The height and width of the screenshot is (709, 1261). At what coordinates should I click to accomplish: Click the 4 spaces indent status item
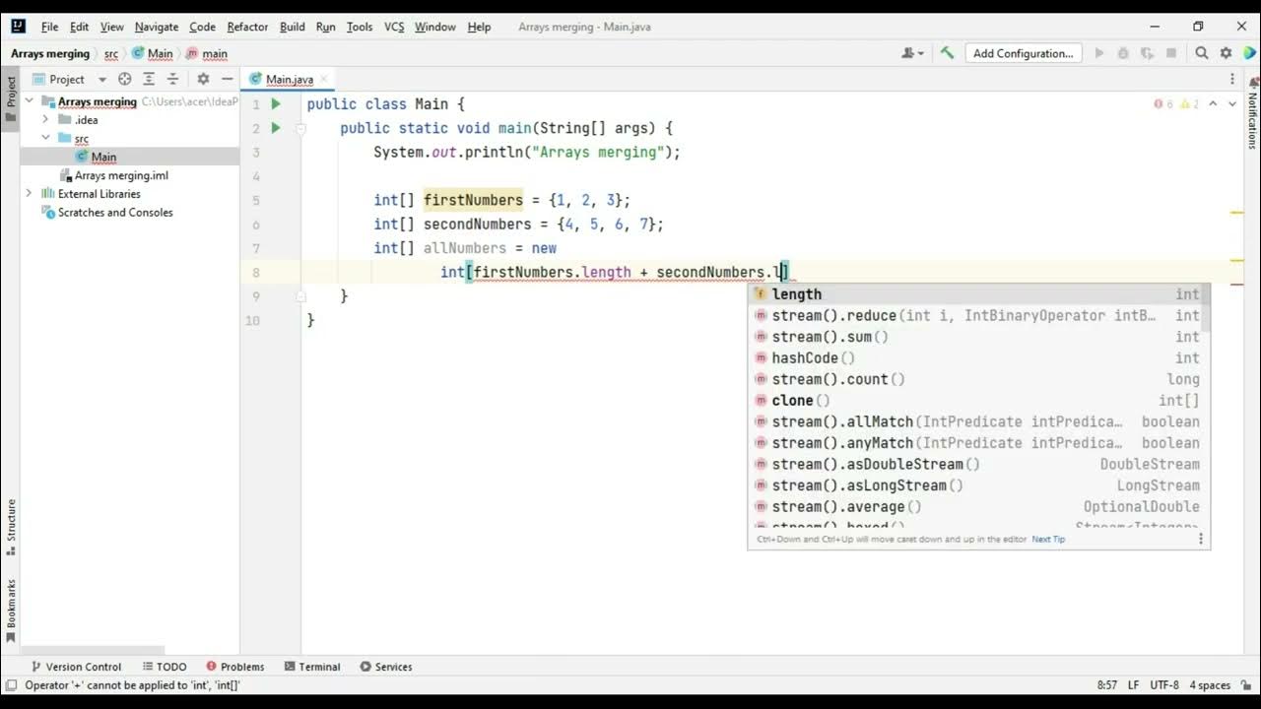[1210, 685]
